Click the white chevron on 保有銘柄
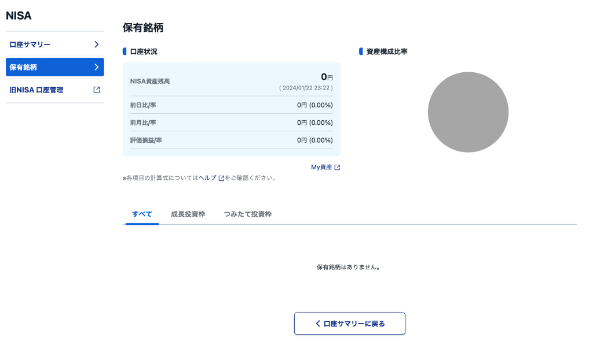593x345 pixels. (97, 67)
